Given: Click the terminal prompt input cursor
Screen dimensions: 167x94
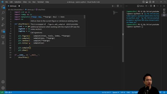Looking at the screenshot, I should pos(142,27).
